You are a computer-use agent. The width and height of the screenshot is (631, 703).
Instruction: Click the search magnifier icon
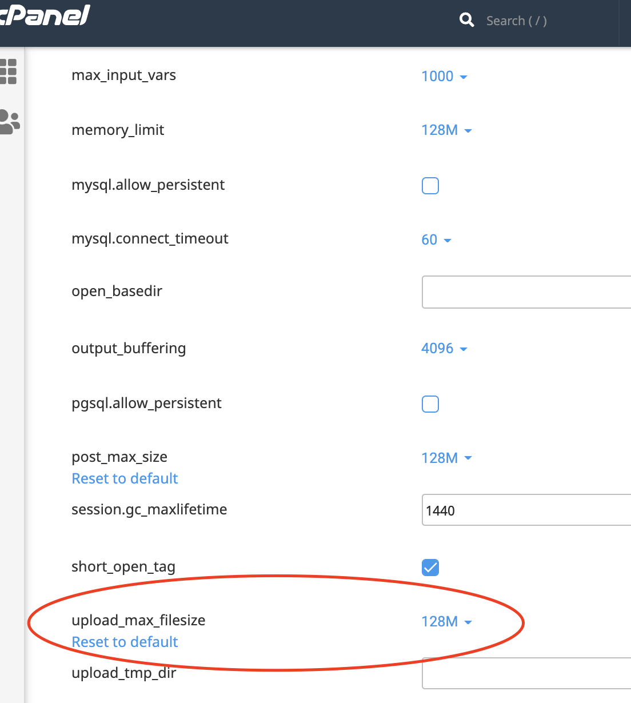pos(467,20)
